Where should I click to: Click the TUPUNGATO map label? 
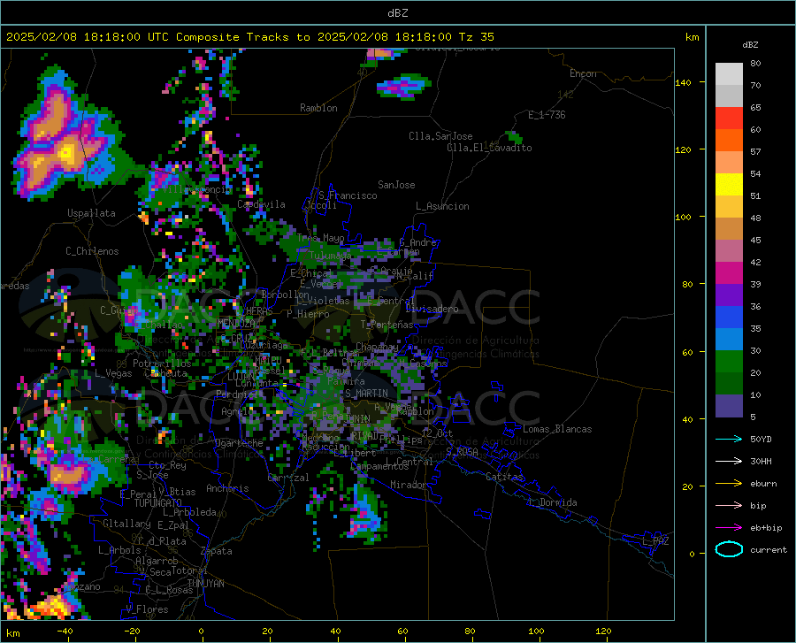point(158,503)
